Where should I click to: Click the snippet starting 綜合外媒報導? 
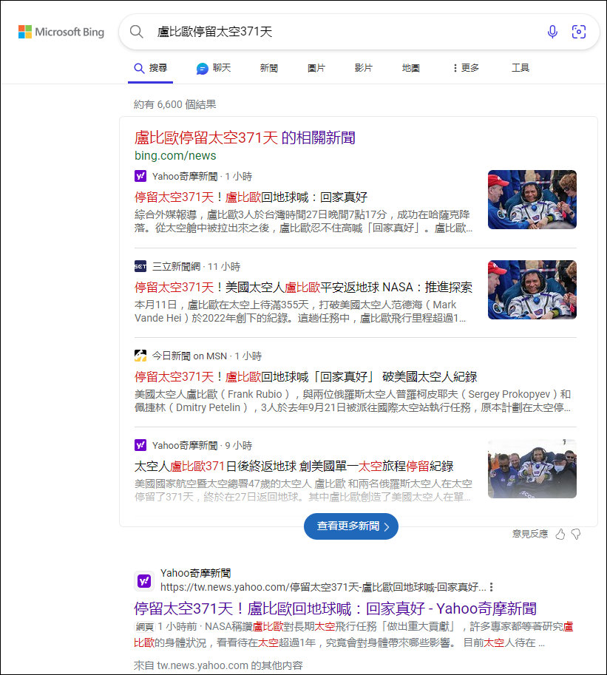click(303, 221)
